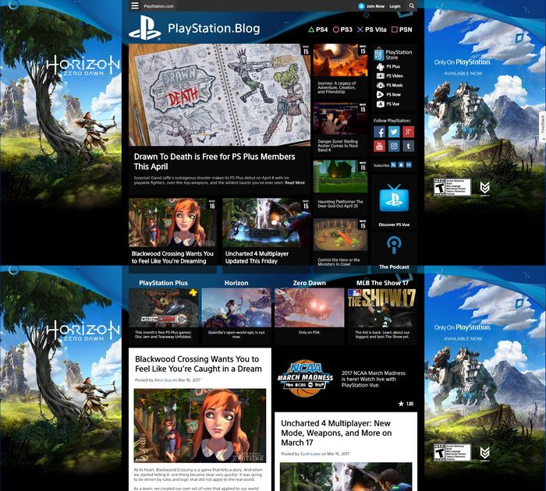546x491 pixels.
Task: Open the PlayStation YouTube channel icon
Action: point(379,147)
